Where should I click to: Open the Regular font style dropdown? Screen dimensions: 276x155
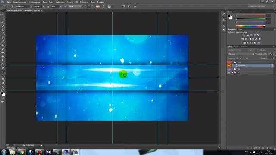coord(44,6)
